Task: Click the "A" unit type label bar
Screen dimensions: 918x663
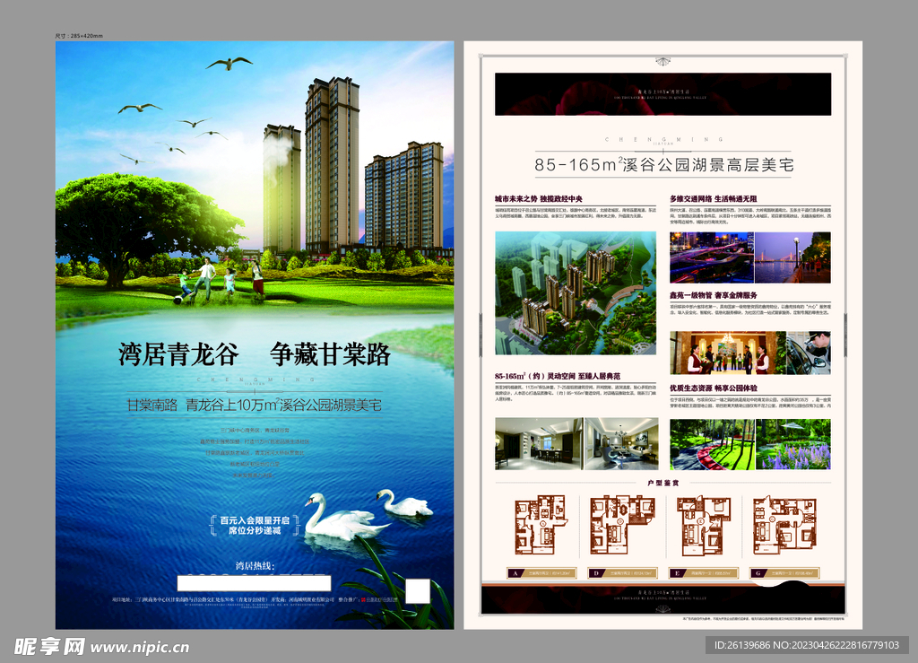Action: pos(541,573)
